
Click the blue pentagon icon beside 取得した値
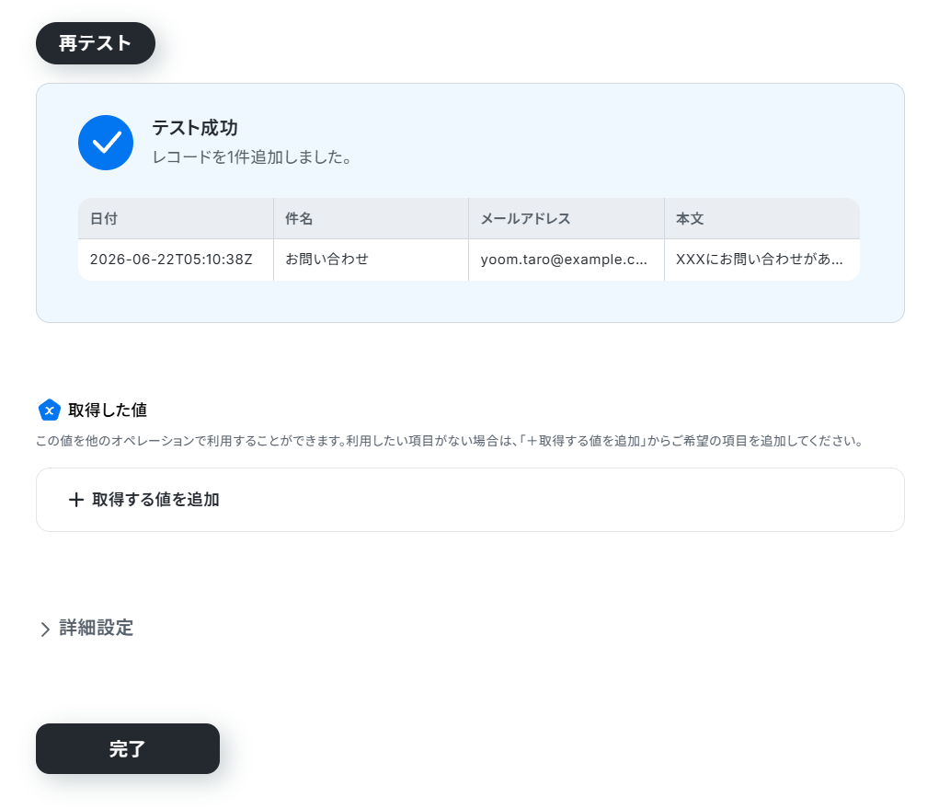point(49,410)
